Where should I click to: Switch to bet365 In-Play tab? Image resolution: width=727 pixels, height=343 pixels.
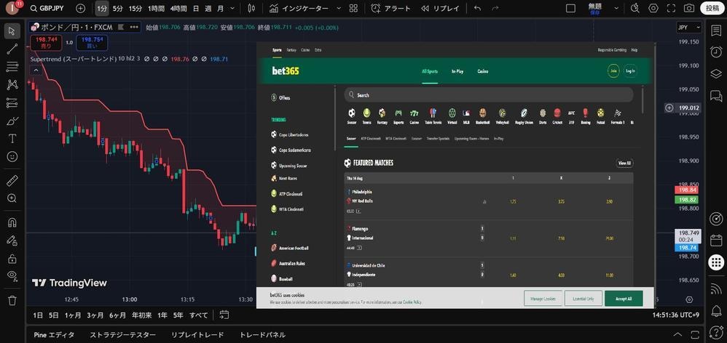[457, 71]
